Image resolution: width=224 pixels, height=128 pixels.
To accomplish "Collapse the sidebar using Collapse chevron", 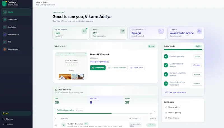I will (x=4, y=125).
